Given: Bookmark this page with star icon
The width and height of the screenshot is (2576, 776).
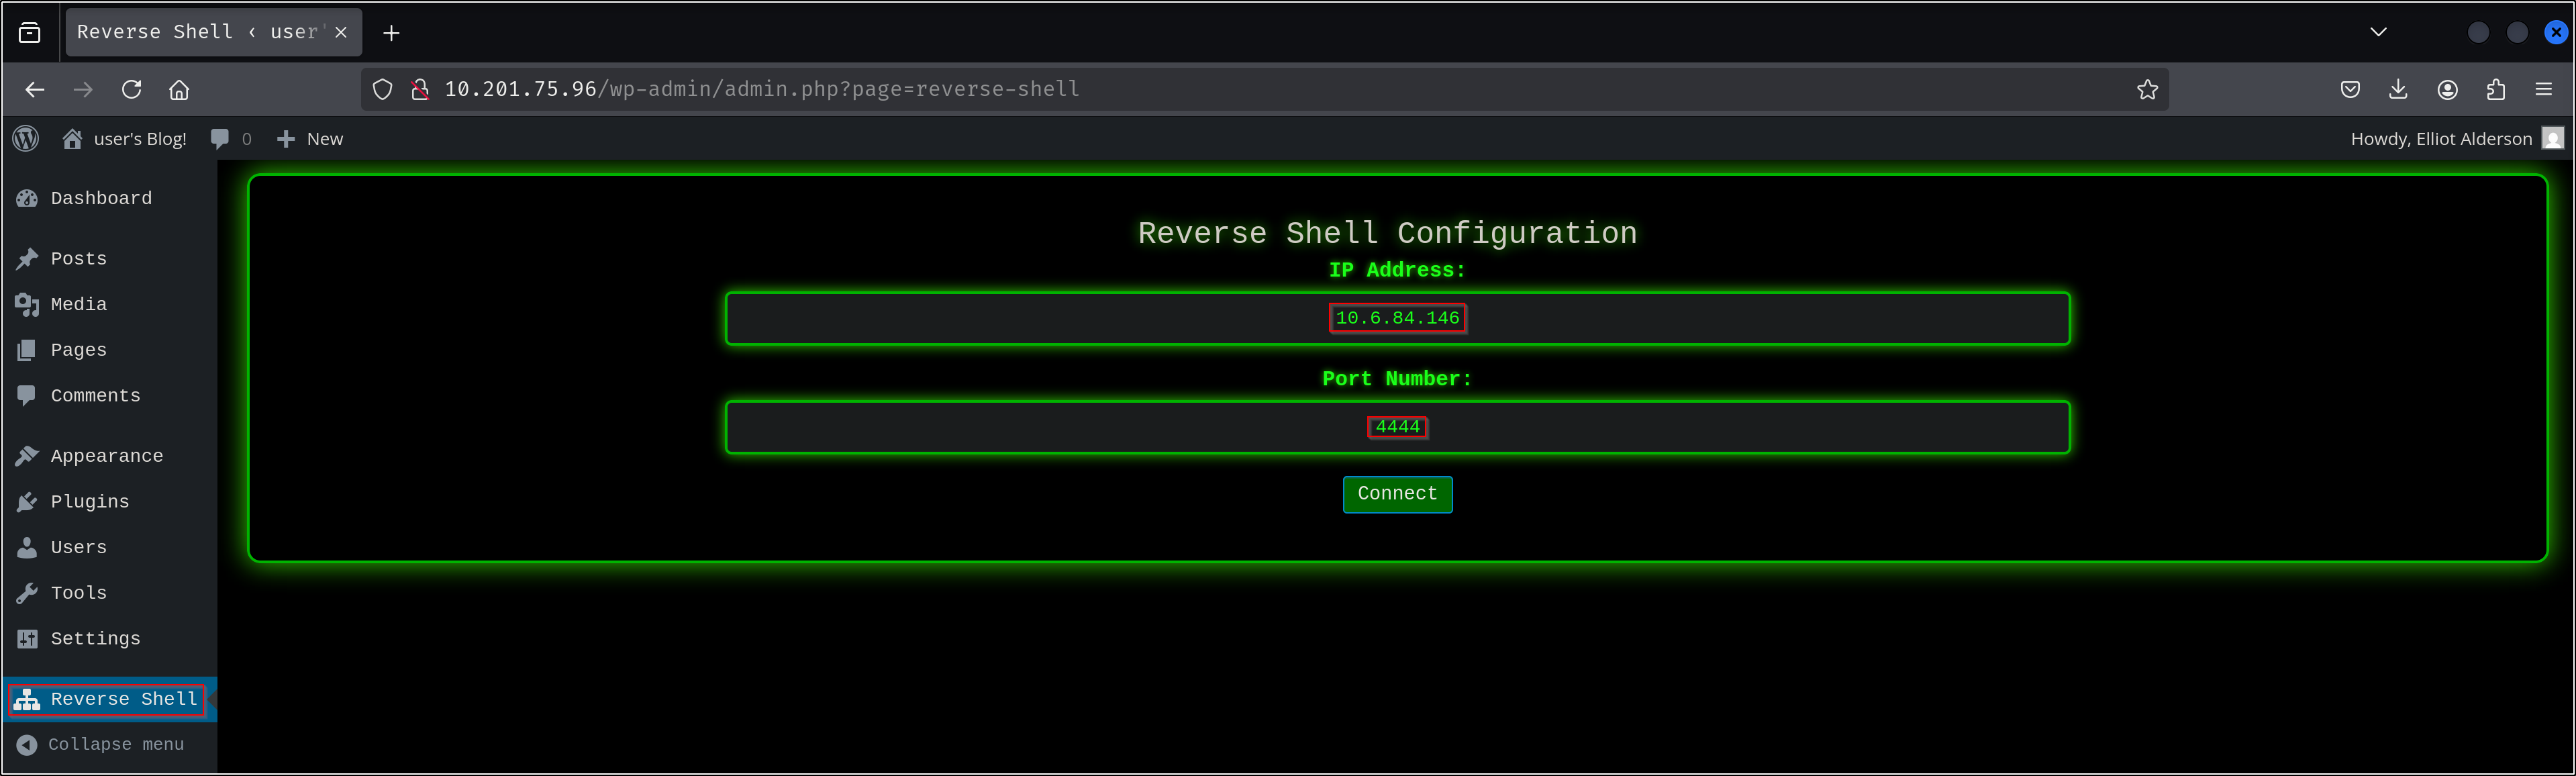Looking at the screenshot, I should pos(2147,90).
